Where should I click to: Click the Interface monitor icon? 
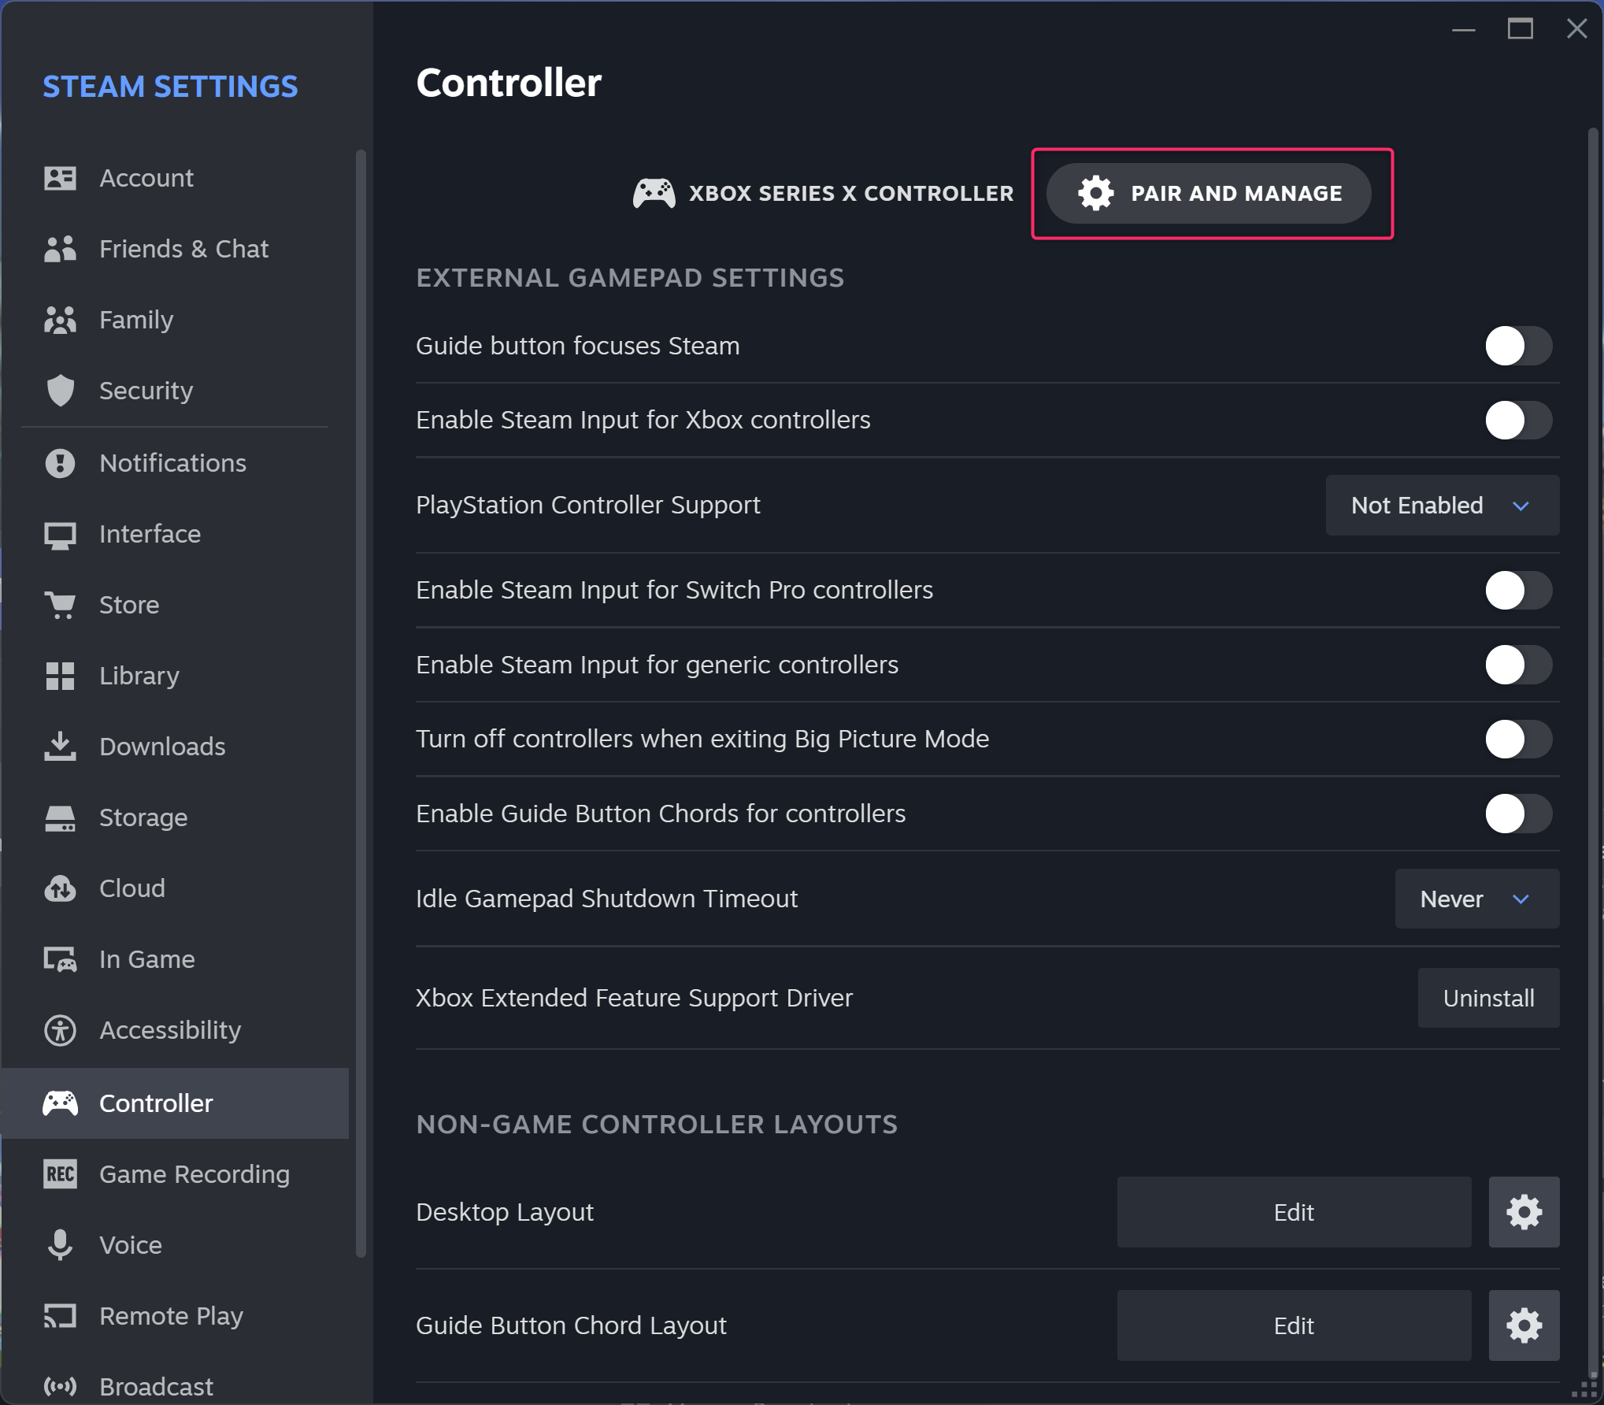point(60,535)
